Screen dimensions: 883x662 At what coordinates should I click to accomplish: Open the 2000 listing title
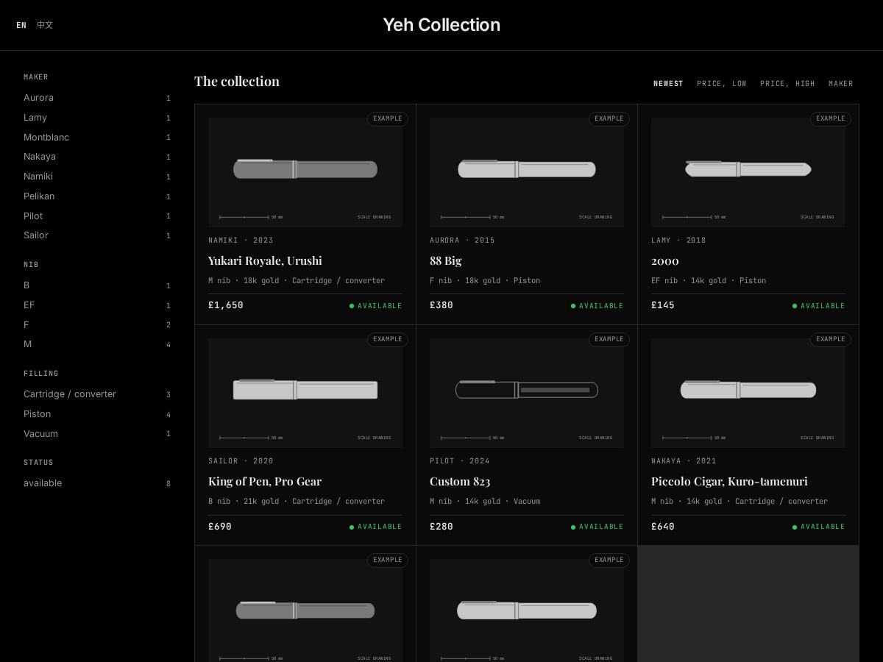tap(665, 261)
